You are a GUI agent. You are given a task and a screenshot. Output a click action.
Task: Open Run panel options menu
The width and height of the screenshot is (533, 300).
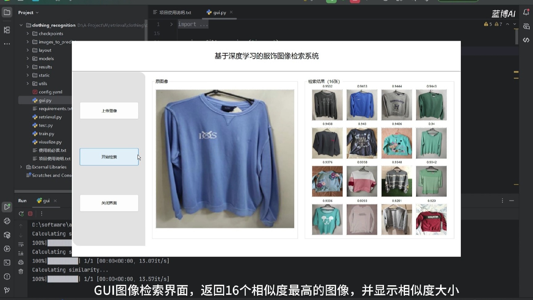pyautogui.click(x=502, y=201)
